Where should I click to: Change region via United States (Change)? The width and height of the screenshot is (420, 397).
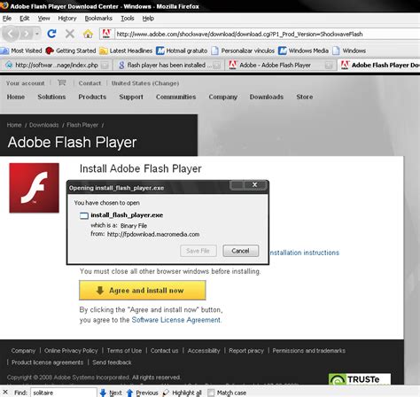[x=145, y=83]
